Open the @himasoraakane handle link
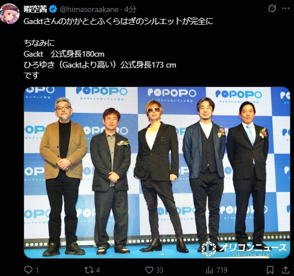Image resolution: width=294 pixels, height=276 pixels. click(x=89, y=9)
